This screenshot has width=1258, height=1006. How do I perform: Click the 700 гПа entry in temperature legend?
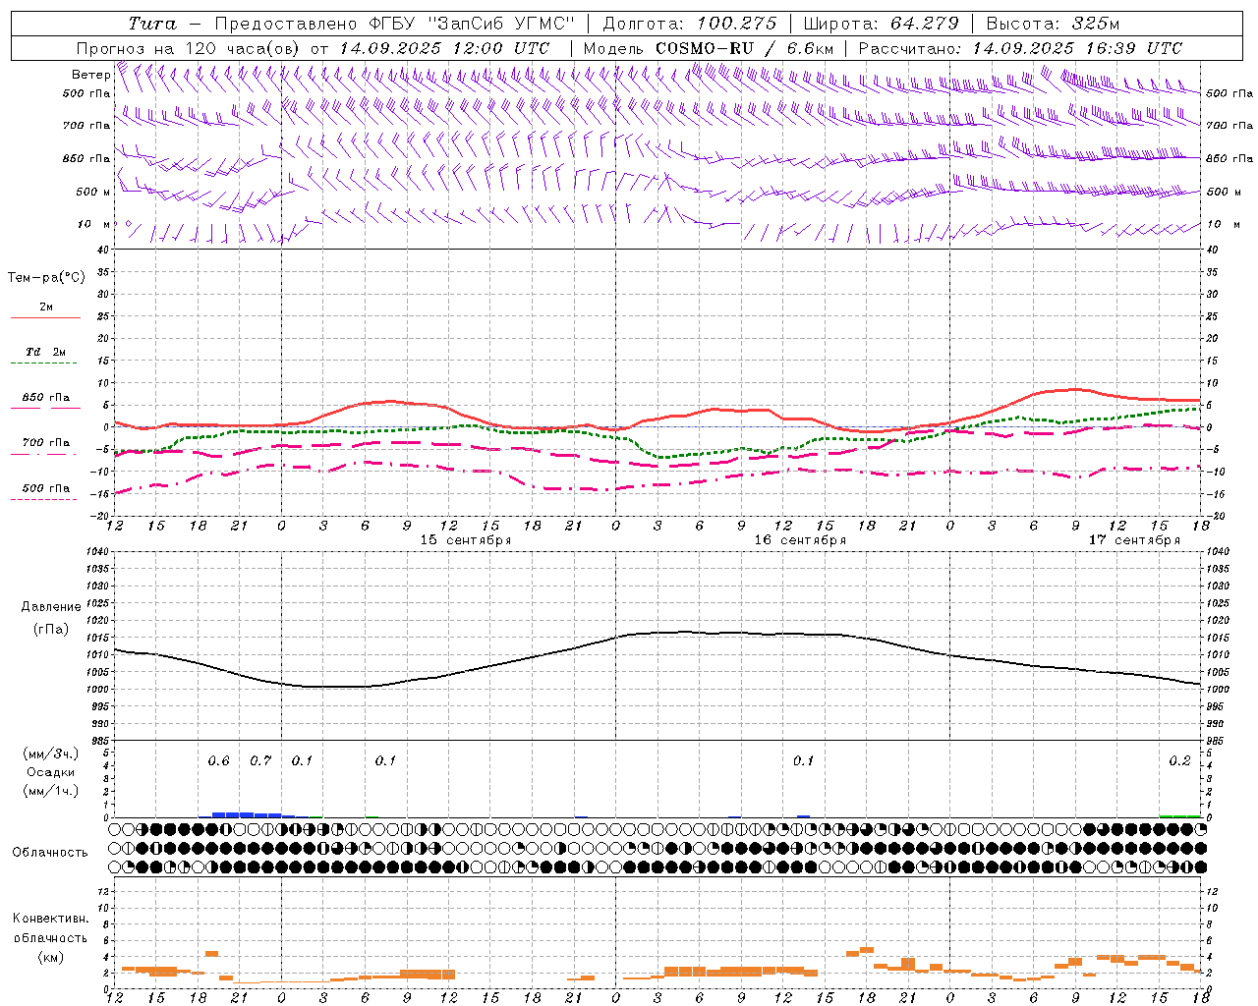pos(46,443)
